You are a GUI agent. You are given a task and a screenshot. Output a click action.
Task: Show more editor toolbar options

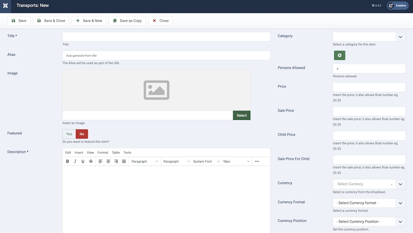[257, 162]
